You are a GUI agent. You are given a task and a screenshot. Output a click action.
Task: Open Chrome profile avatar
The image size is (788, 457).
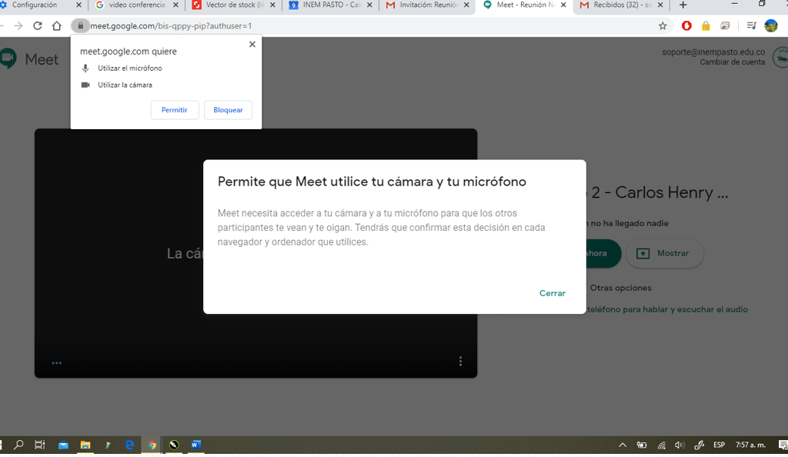coord(771,25)
